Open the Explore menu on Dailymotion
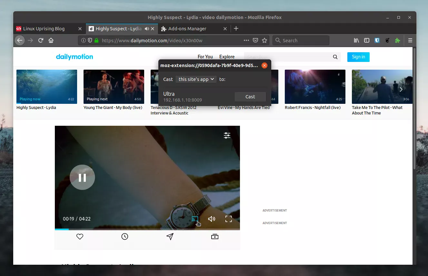 227,56
